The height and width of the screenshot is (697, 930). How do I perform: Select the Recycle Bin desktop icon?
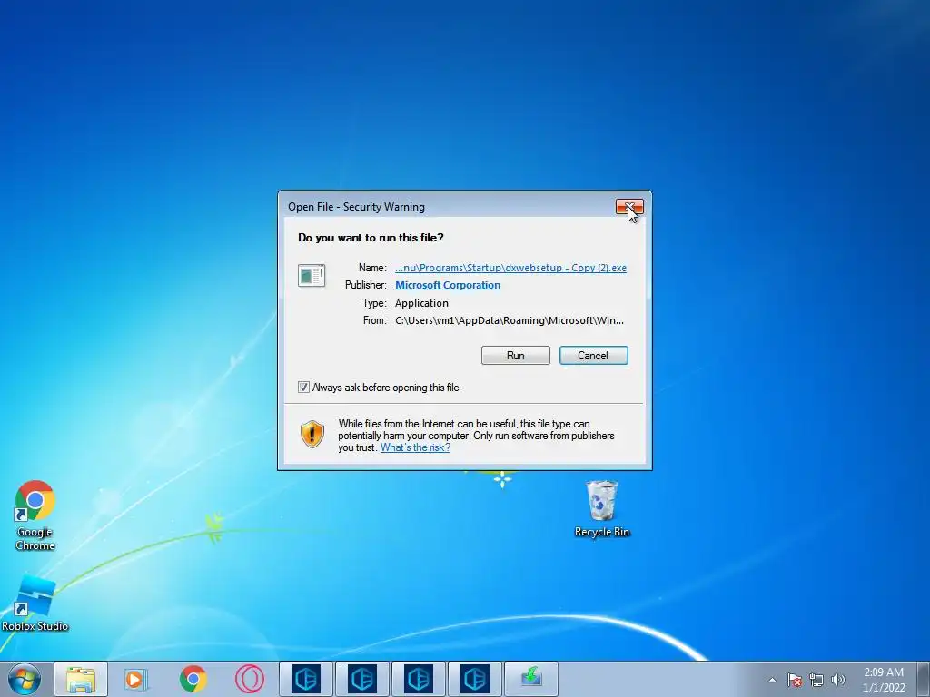pos(601,508)
